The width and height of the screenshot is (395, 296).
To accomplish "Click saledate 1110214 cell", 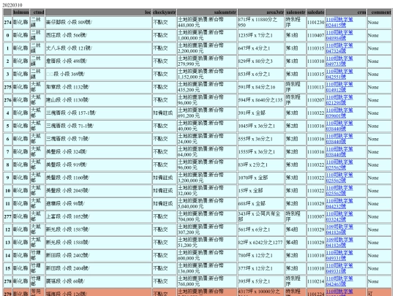I will click(x=316, y=281).
